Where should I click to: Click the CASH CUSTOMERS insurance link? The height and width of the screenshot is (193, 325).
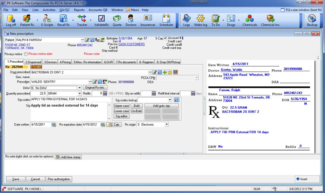click(x=132, y=44)
